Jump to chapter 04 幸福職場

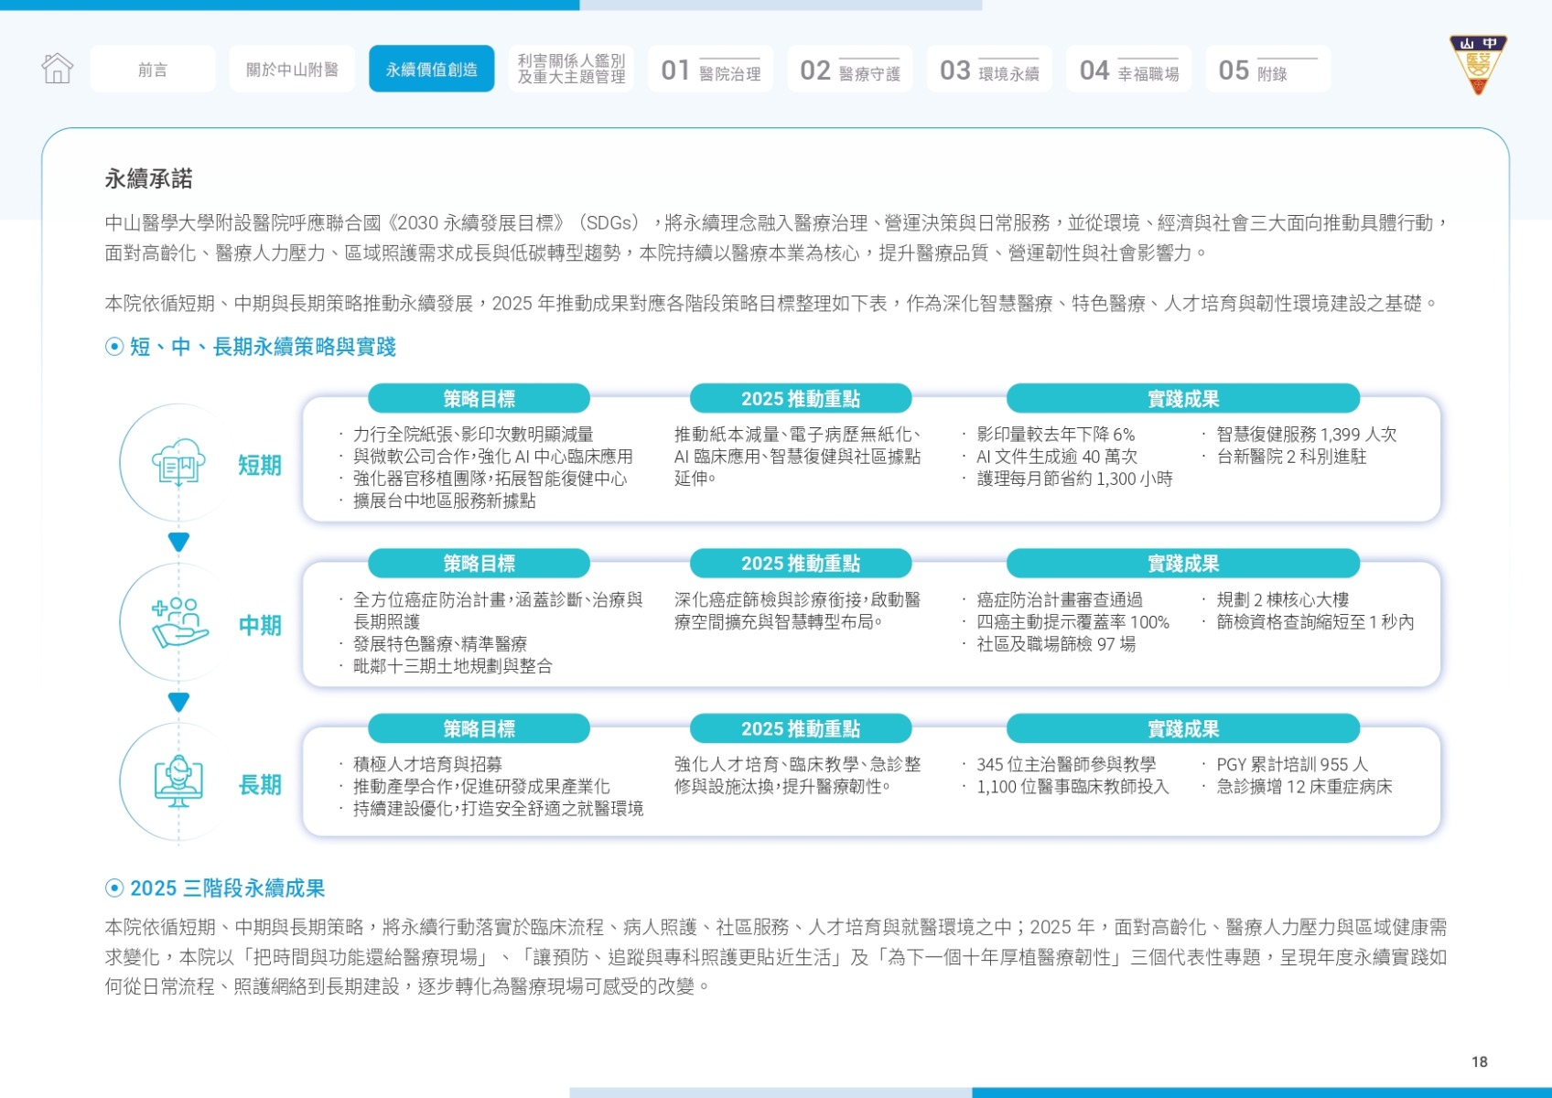click(1128, 69)
